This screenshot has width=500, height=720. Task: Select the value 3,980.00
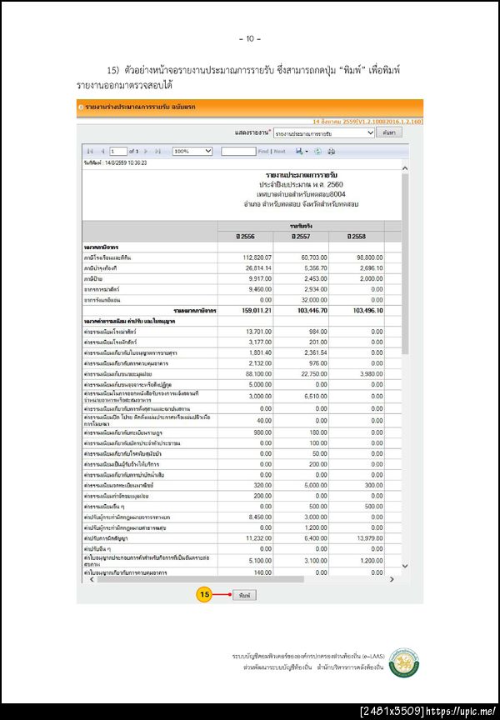click(372, 374)
